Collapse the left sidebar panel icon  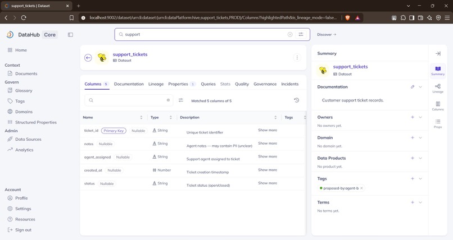(70, 35)
